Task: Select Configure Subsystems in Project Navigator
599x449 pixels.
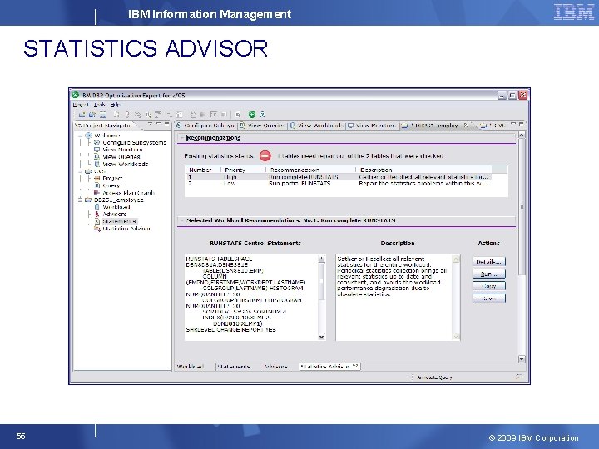Action: (130, 142)
